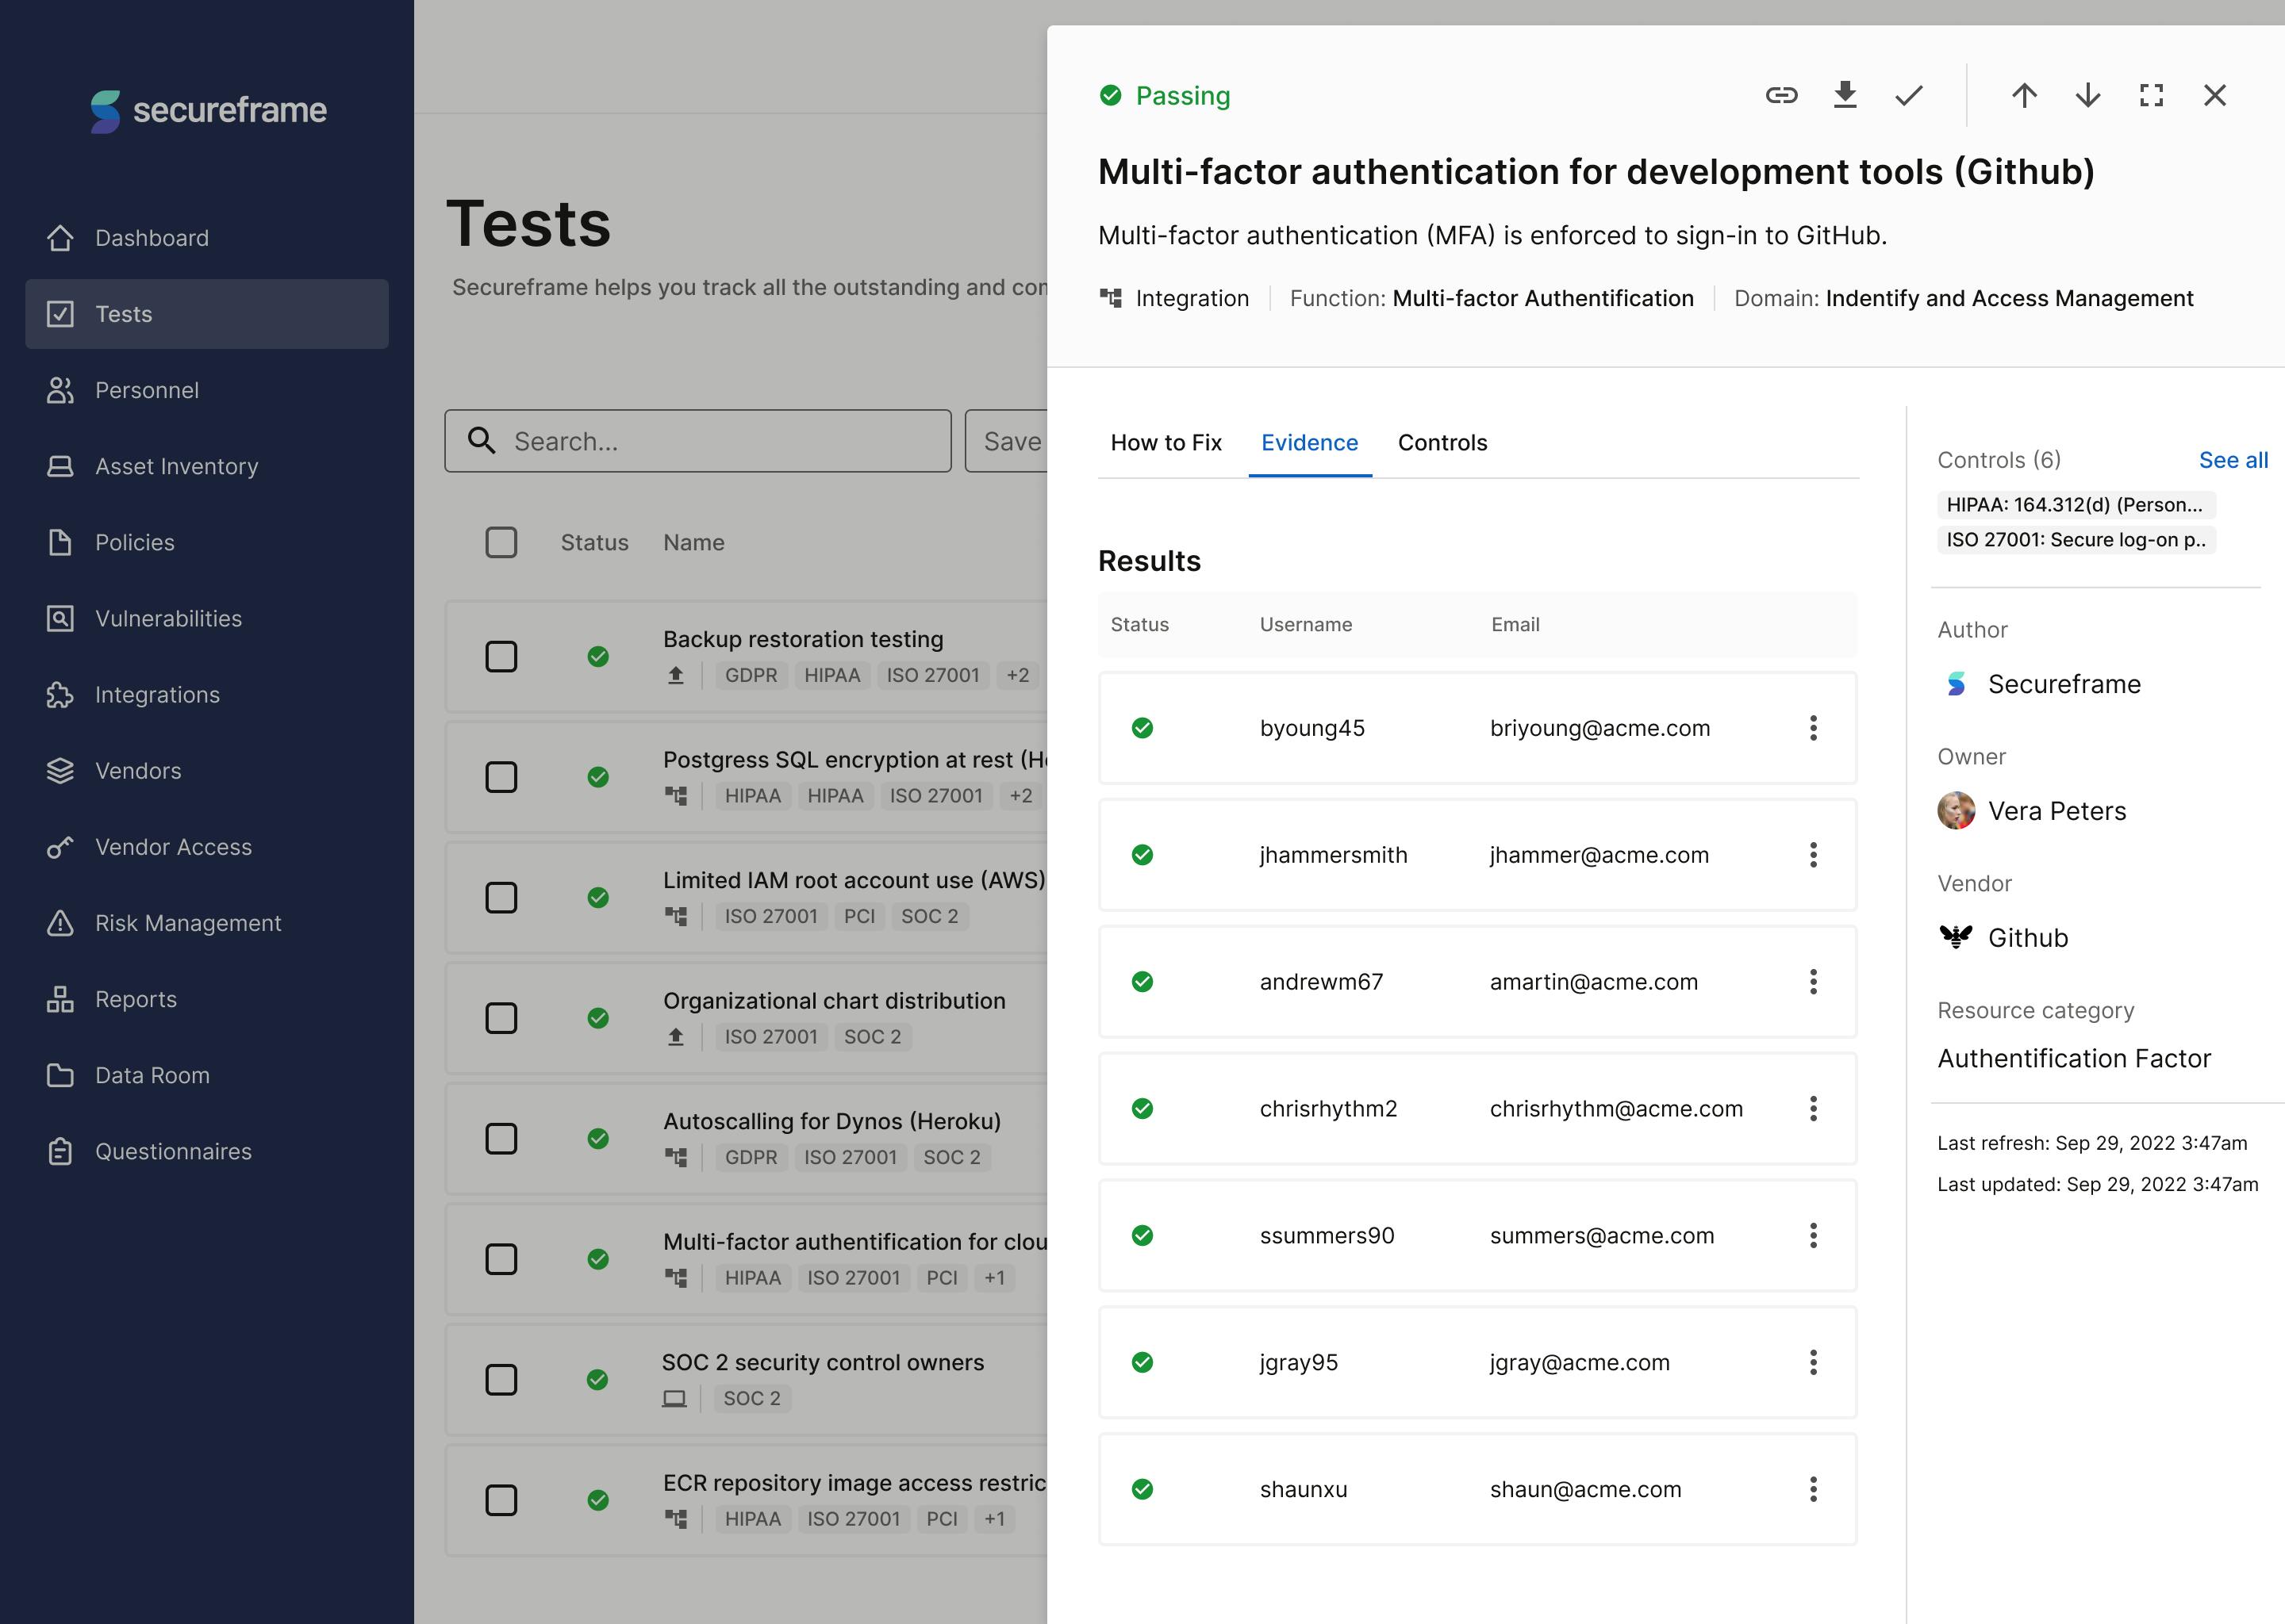Open Vulnerabilities in the sidebar
Image resolution: width=2285 pixels, height=1624 pixels.
168,618
